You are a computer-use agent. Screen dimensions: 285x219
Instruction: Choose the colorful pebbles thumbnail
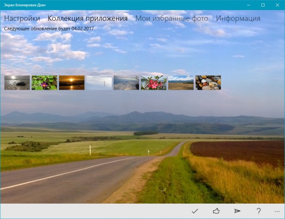[208, 83]
